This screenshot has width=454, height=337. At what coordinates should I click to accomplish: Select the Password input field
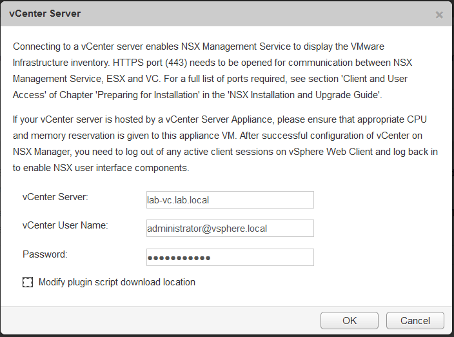[x=230, y=257]
